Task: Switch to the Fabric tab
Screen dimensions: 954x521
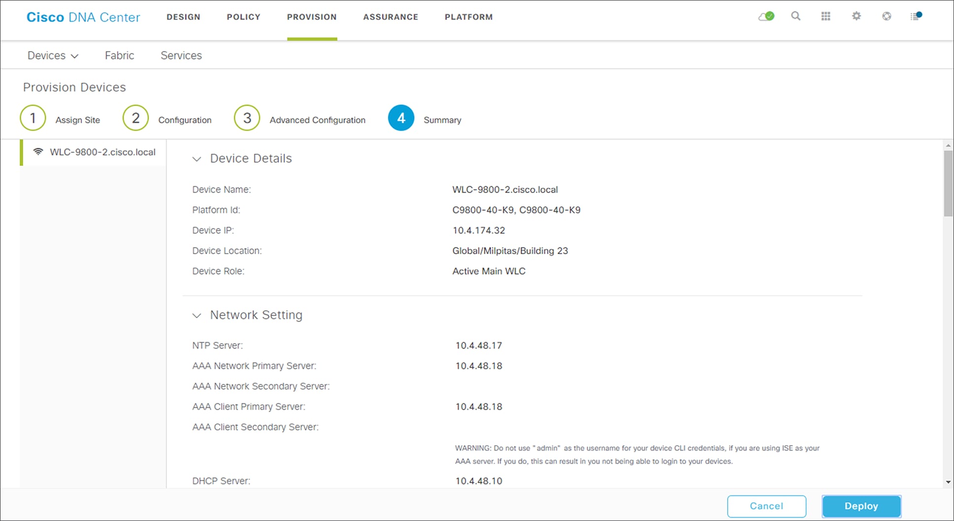Action: pyautogui.click(x=119, y=56)
